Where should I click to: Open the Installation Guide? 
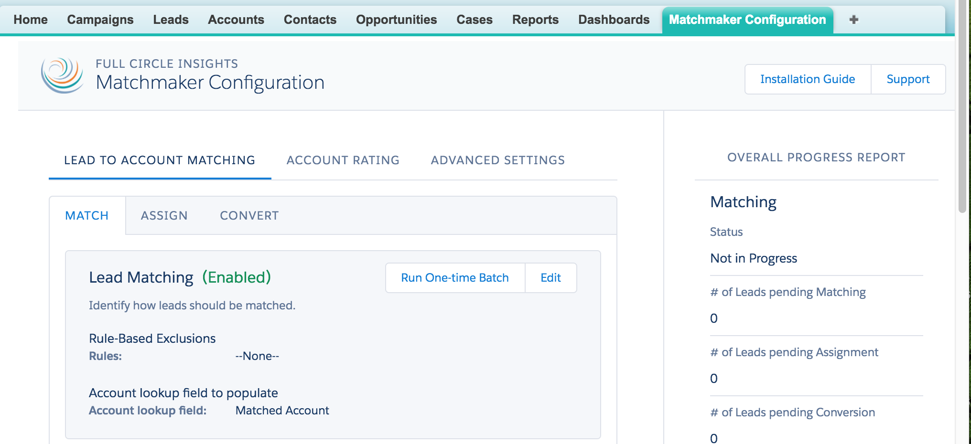[808, 79]
